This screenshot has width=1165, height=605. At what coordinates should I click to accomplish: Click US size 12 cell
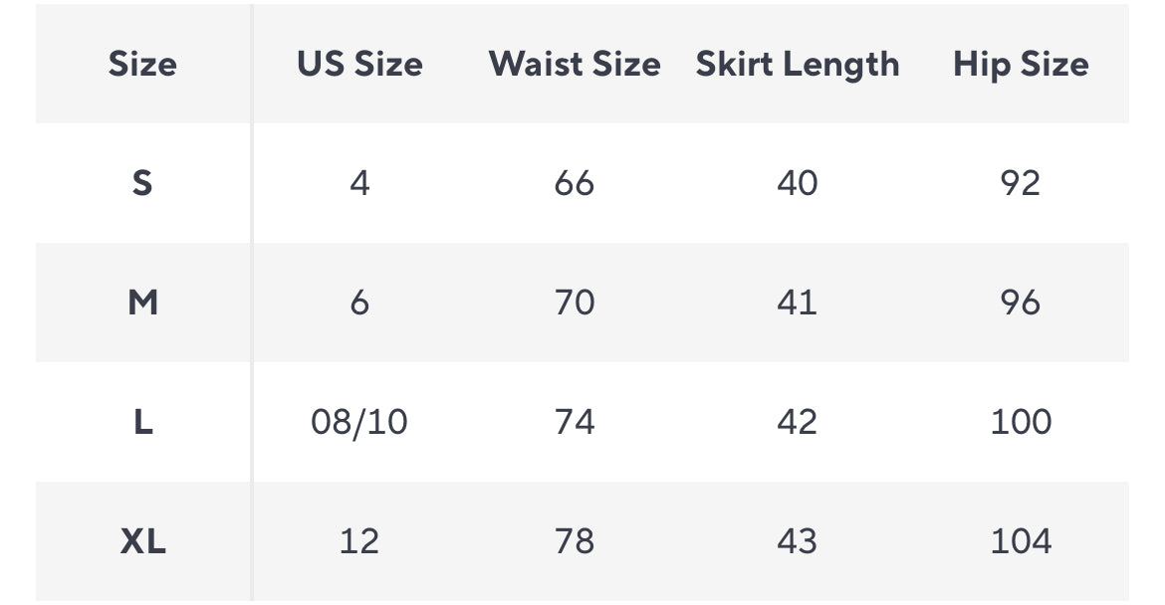pyautogui.click(x=359, y=541)
